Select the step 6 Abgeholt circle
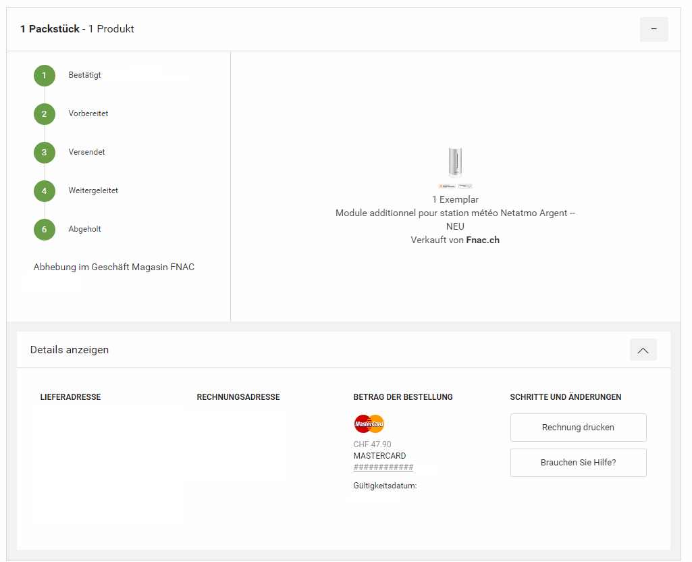 [45, 230]
